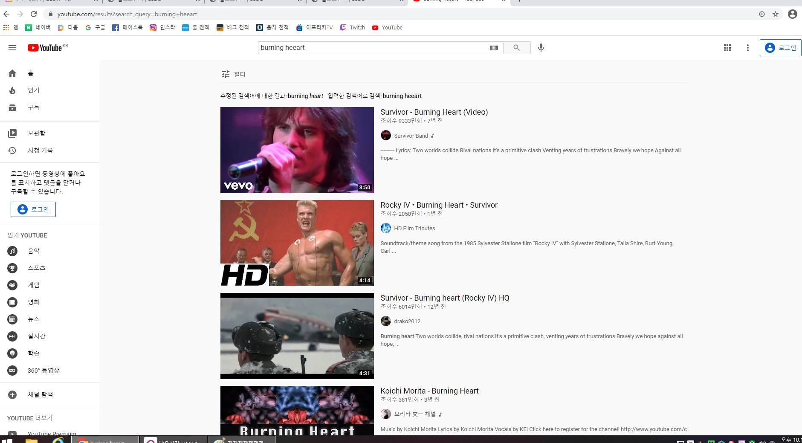Open the 구글 bookmark
Screen dimensions: 802x443
click(95, 28)
